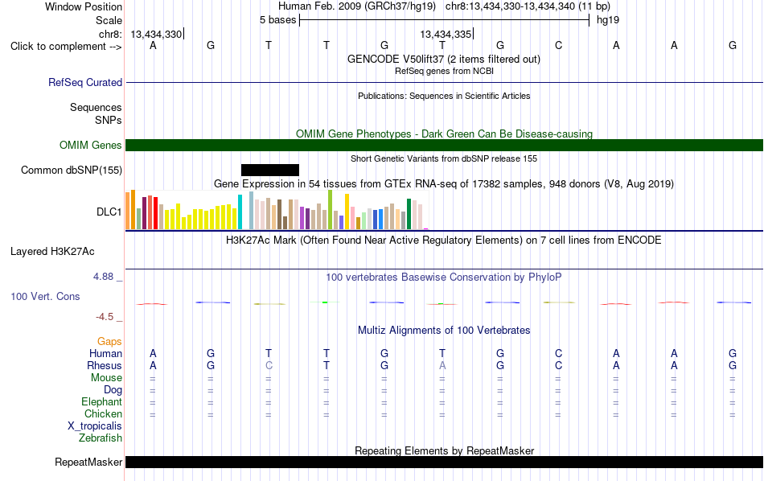
Task: Click the -4.5 PhyloP lower value
Action: point(105,317)
